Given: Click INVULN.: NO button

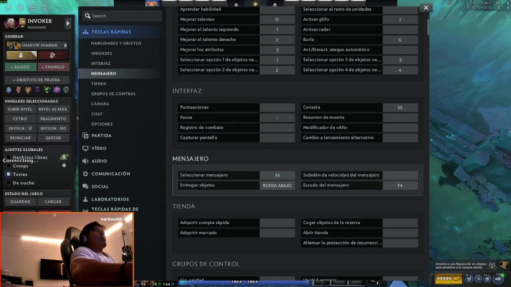Looking at the screenshot, I should click(53, 128).
